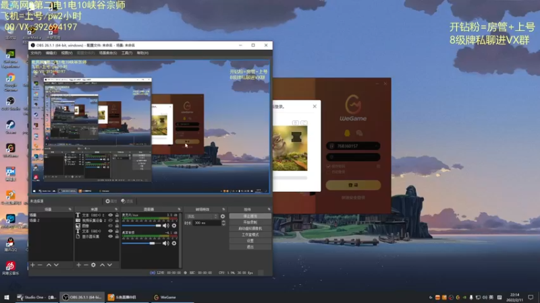Open the 工具(T) menu in OBS
This screenshot has width=540, height=303.
[127, 53]
